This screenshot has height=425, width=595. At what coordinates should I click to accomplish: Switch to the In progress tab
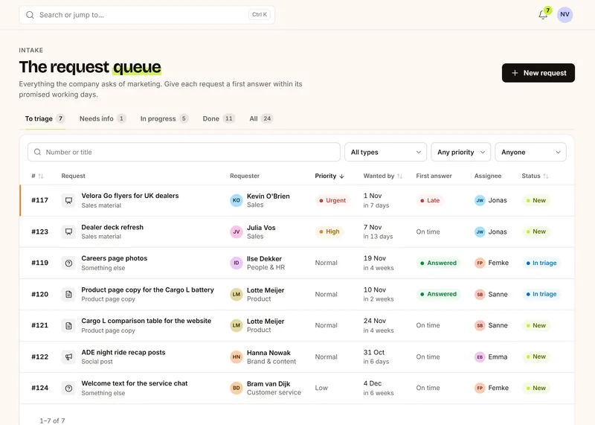[x=164, y=118]
